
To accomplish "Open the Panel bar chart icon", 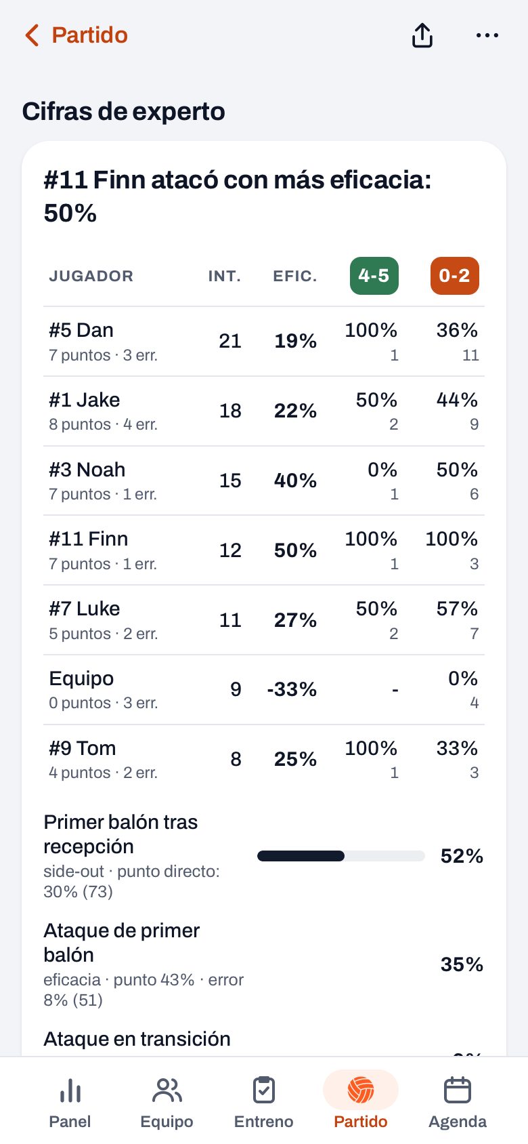I will pyautogui.click(x=70, y=1090).
